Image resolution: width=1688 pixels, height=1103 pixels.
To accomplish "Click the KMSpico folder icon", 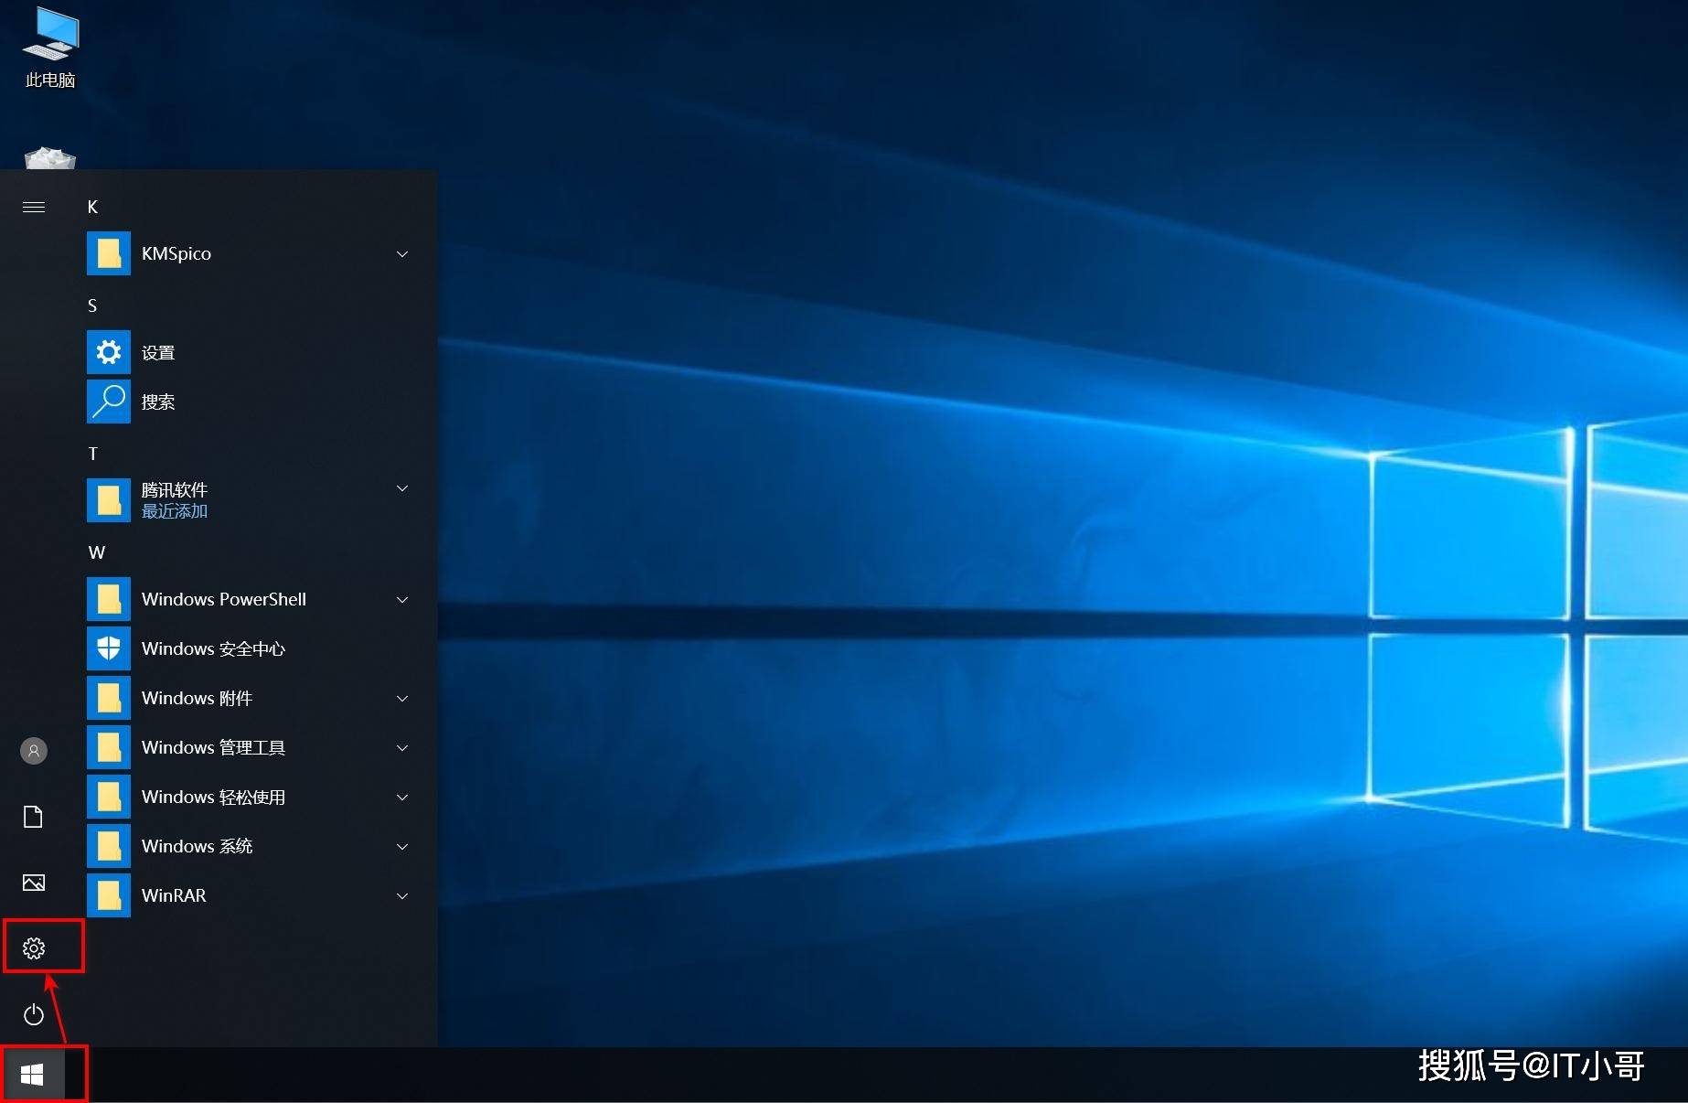I will click(x=109, y=253).
